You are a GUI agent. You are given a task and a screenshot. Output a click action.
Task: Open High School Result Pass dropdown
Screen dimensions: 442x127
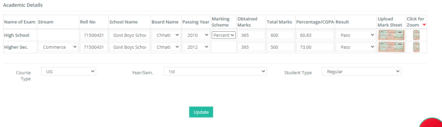(x=355, y=35)
